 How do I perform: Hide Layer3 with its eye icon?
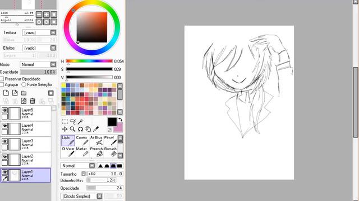tap(4, 141)
